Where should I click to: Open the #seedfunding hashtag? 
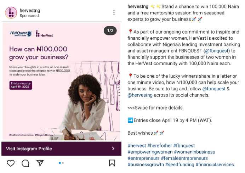pos(179,164)
